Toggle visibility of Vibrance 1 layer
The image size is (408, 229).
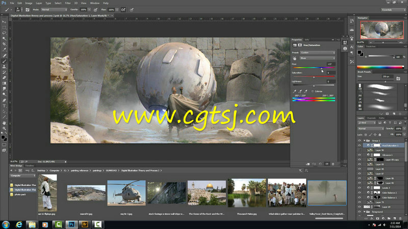[360, 155]
